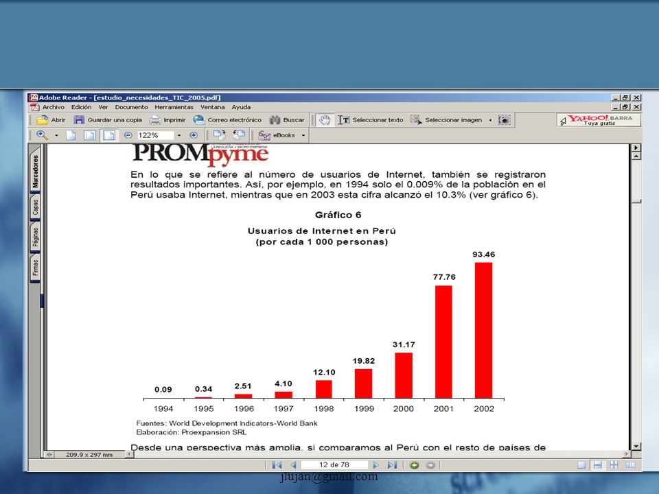Switch to continuous page layout
Screen dimensions: 659x494
point(597,465)
